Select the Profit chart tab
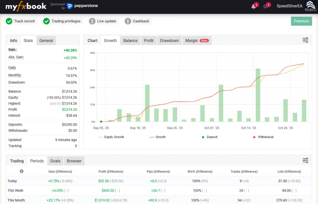The height and width of the screenshot is (204, 318). [149, 40]
